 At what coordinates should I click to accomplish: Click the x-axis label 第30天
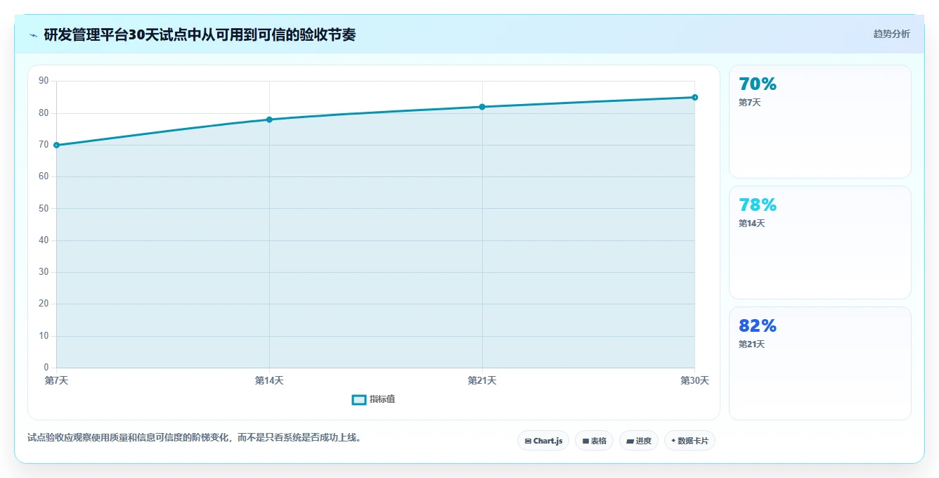pyautogui.click(x=694, y=380)
